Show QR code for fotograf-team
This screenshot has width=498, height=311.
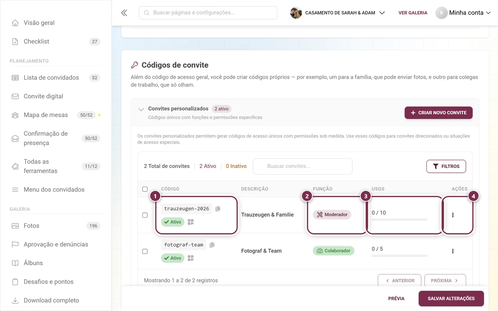point(191,258)
